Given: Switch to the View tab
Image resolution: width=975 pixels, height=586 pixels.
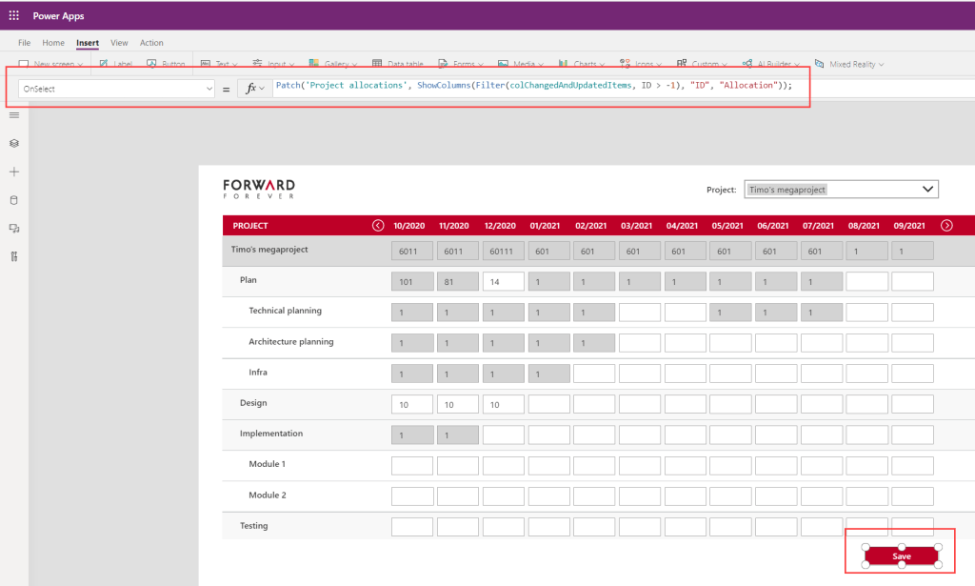Looking at the screenshot, I should coord(119,43).
